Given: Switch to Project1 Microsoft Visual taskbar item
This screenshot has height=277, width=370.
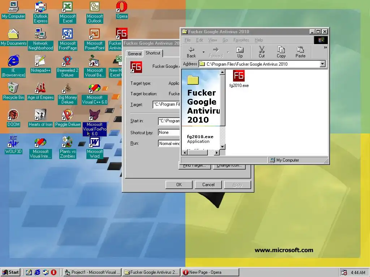Looking at the screenshot, I should coord(93,272).
